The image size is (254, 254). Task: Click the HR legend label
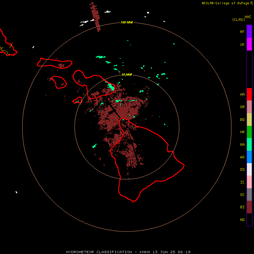(242, 132)
